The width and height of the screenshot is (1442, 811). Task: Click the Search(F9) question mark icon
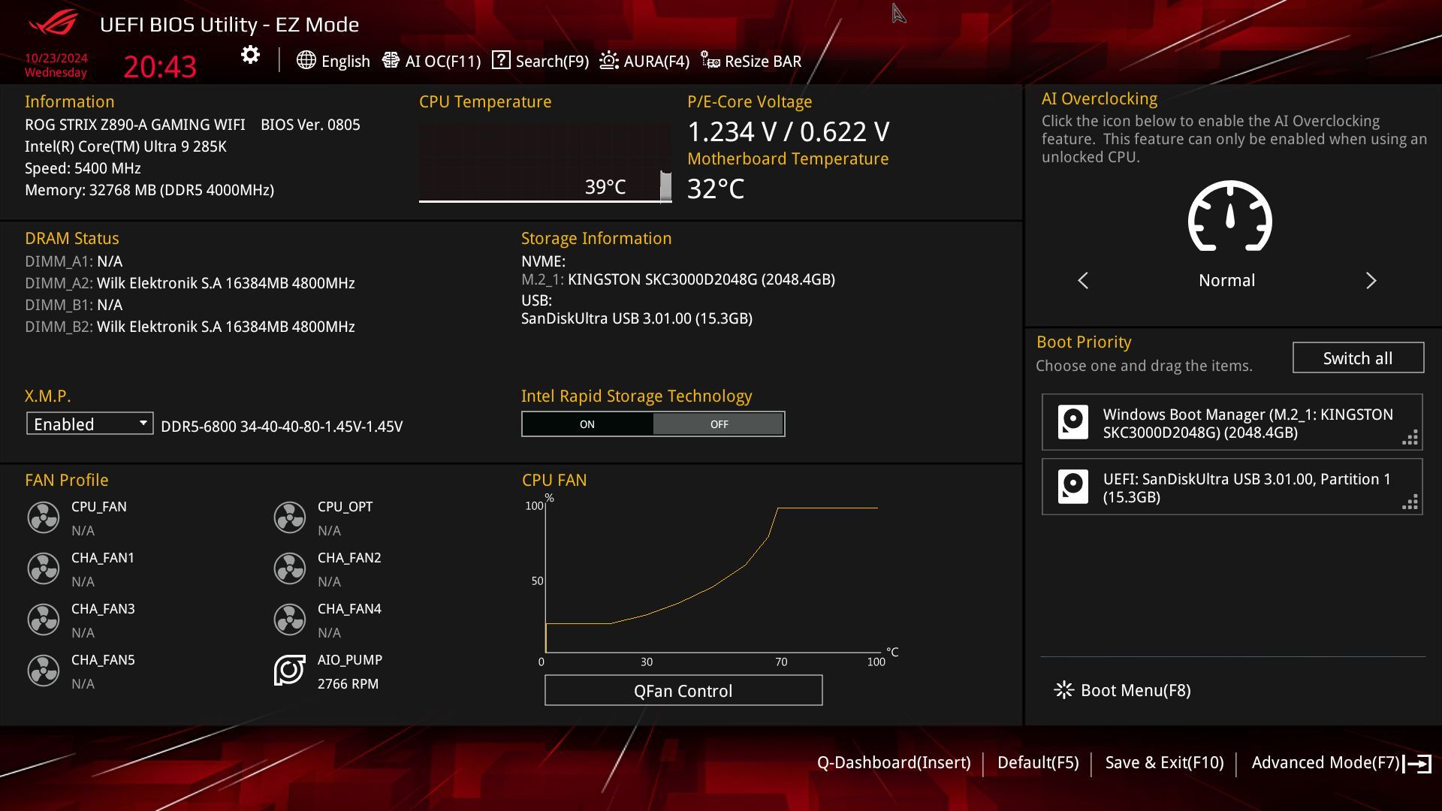pos(501,60)
